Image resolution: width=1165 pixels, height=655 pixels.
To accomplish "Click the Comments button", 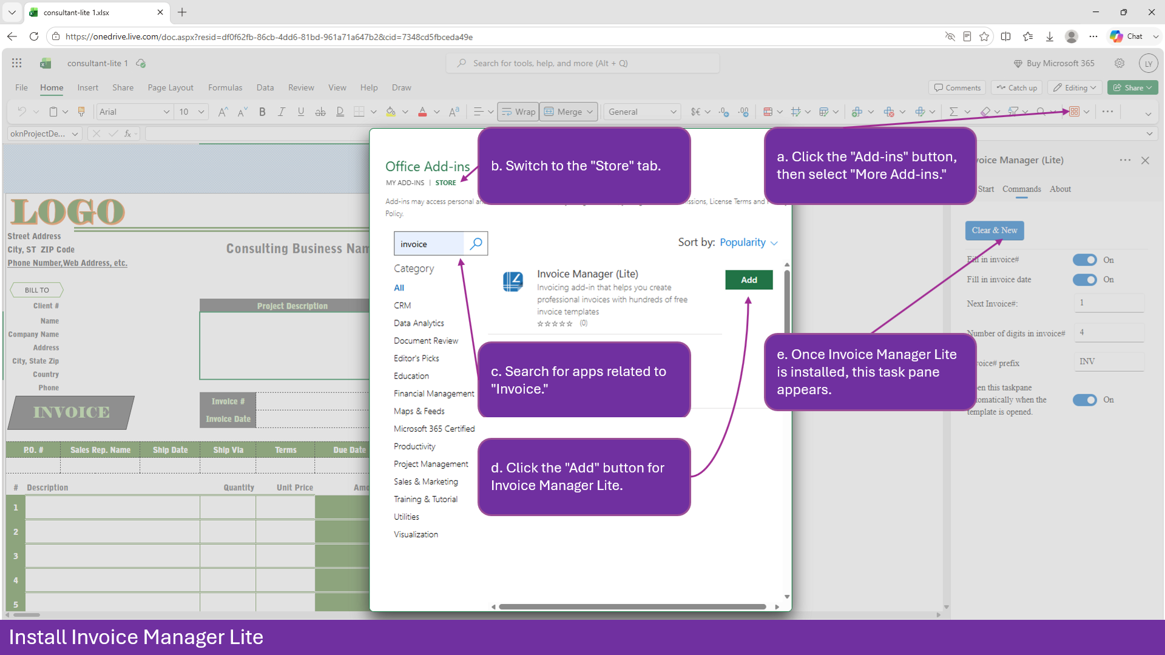I will click(x=957, y=87).
